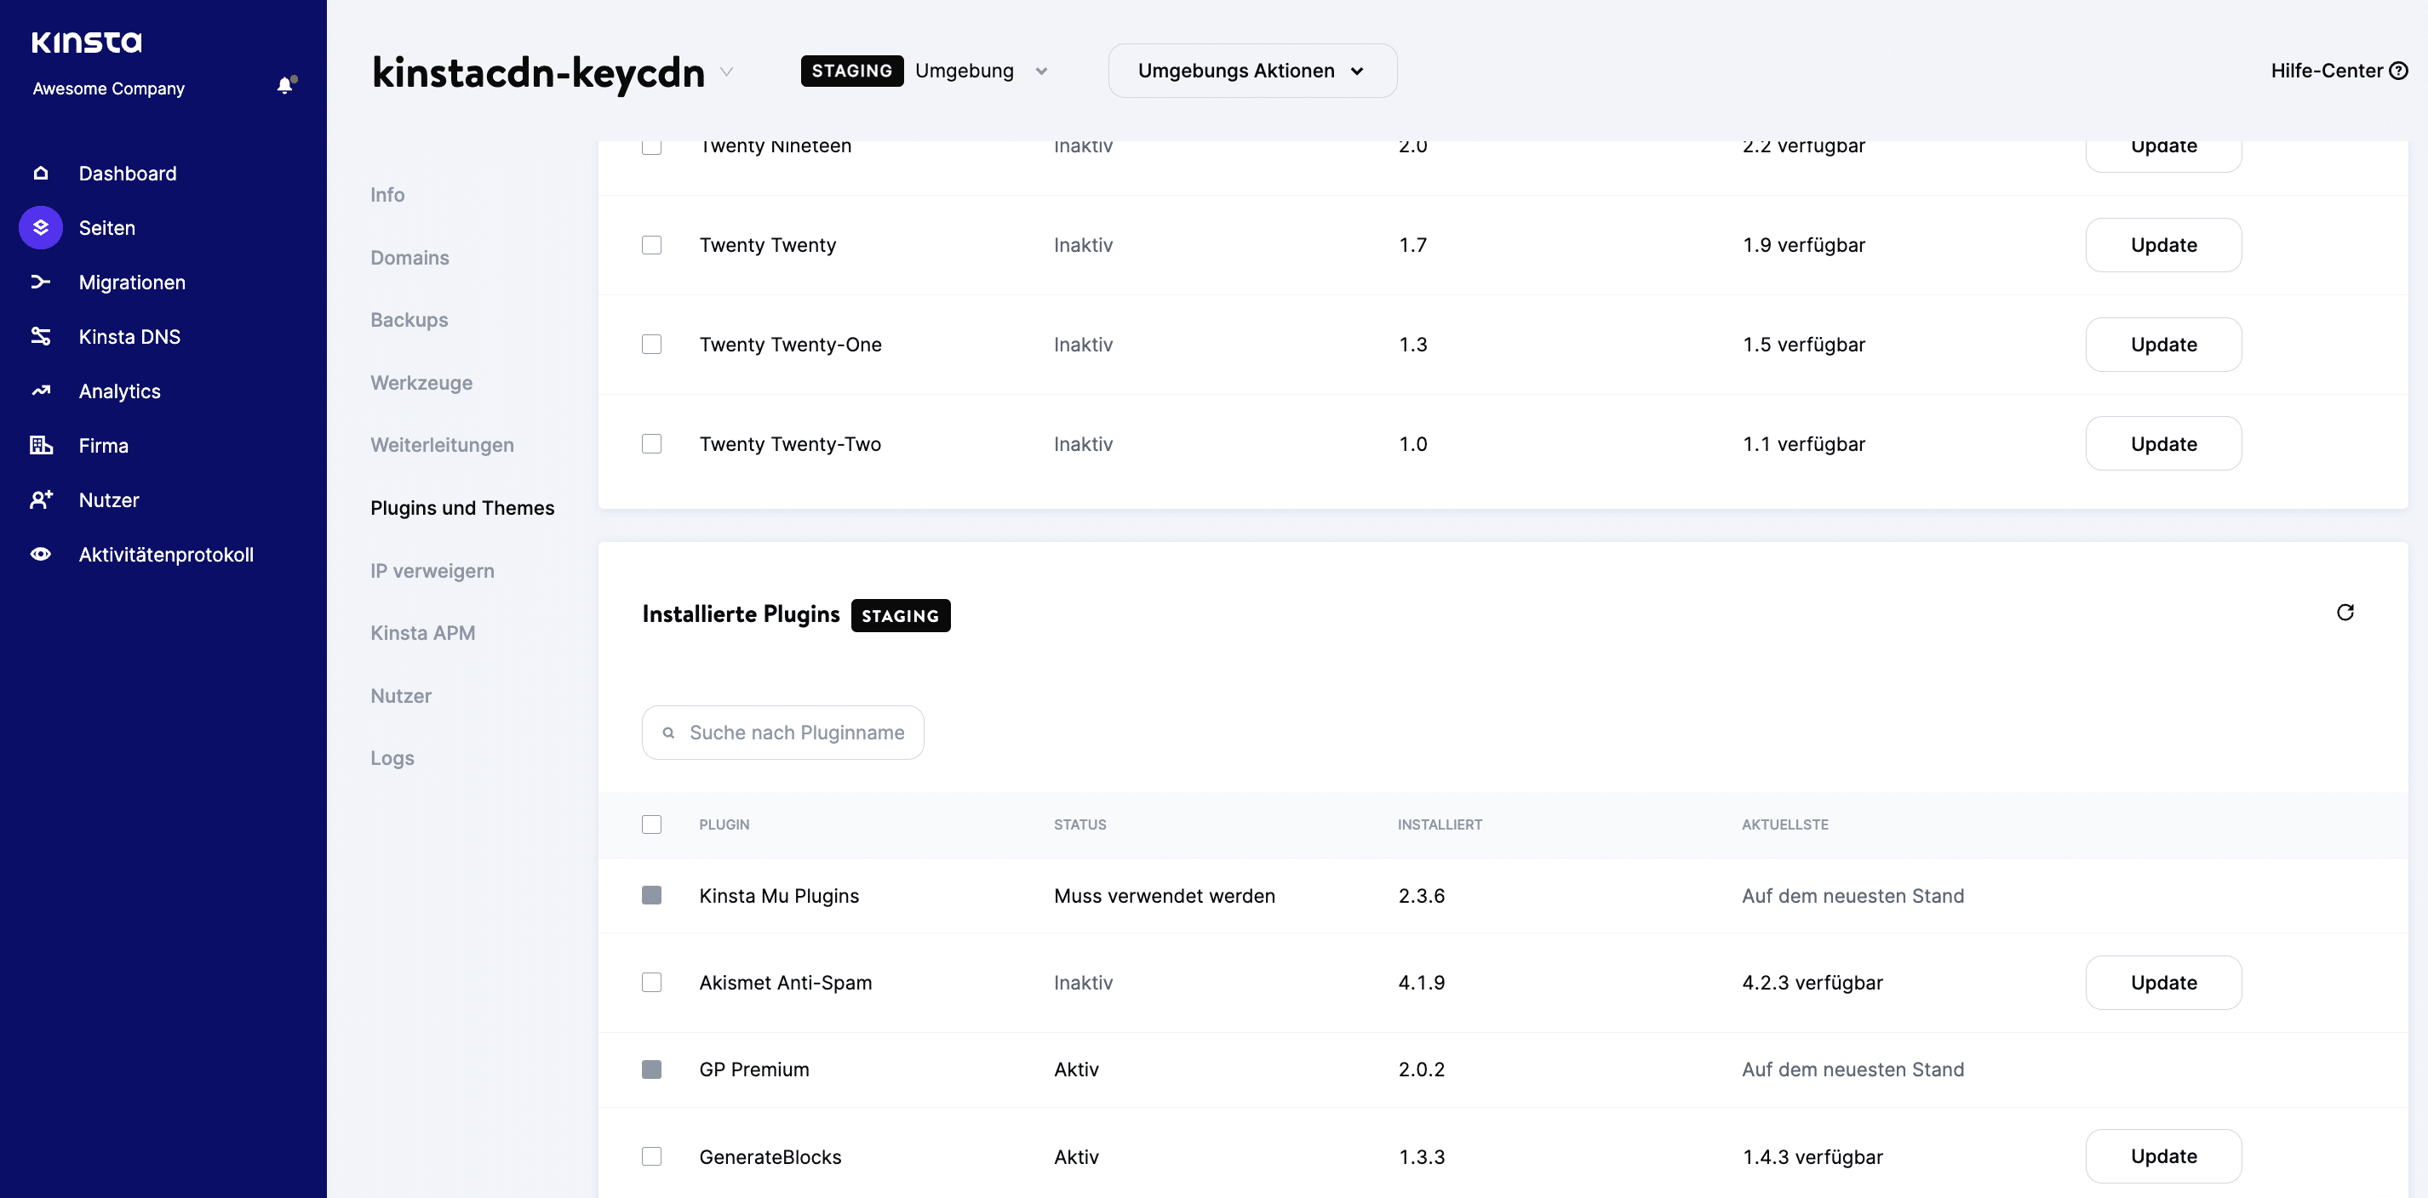
Task: Click the '4.2.3 verfügbar' text
Action: click(x=1812, y=984)
